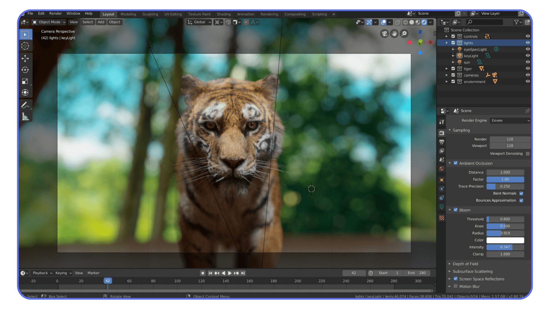550x309 pixels.
Task: Enable the Motion Blur checkbox
Action: 455,286
